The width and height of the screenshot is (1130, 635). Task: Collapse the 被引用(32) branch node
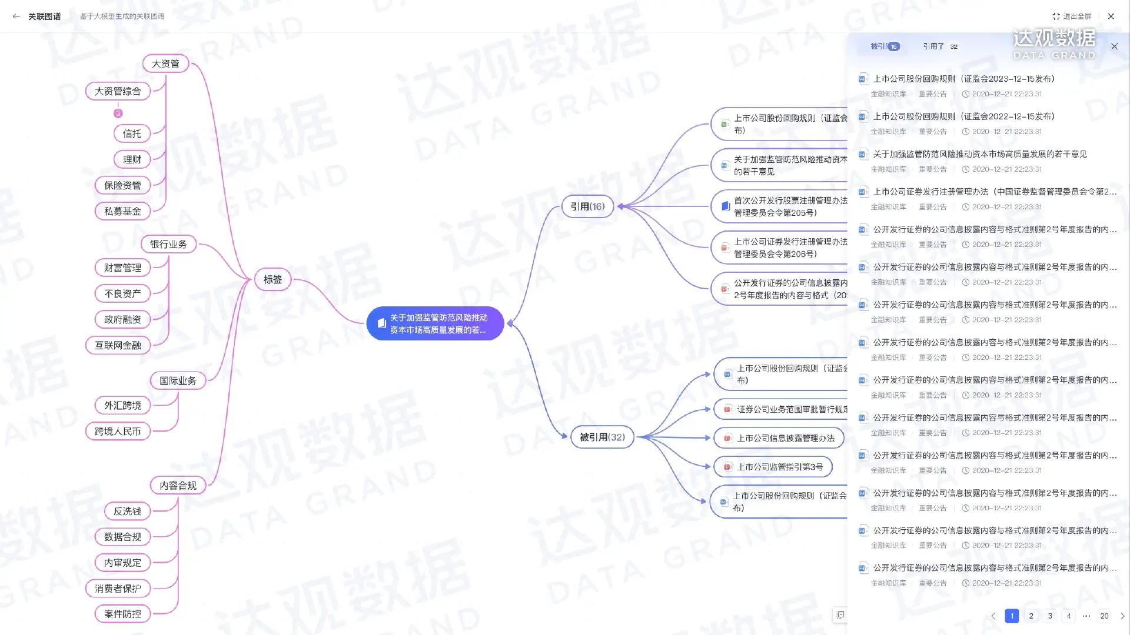tap(602, 437)
